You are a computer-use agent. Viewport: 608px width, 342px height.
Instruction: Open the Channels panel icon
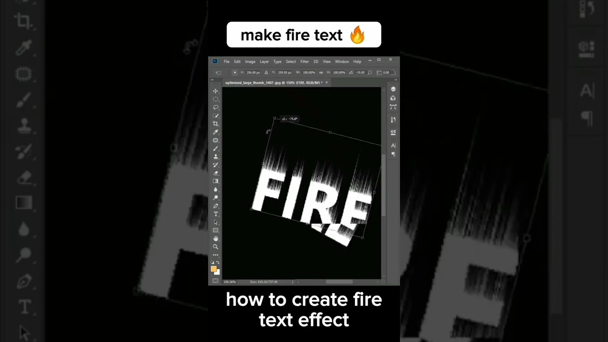tap(393, 98)
